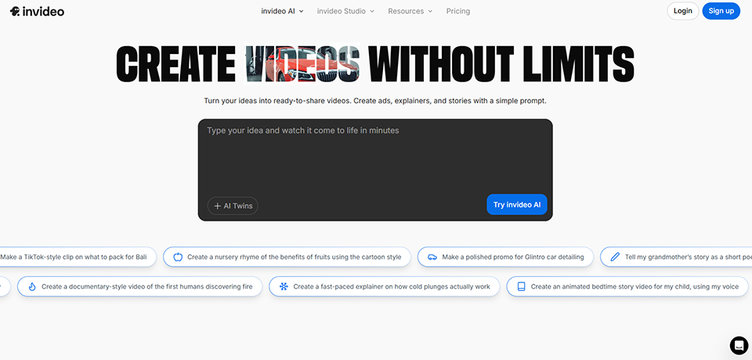This screenshot has width=752, height=360.
Task: Choose the nursery rhyme fruits suggestion
Action: click(x=287, y=257)
